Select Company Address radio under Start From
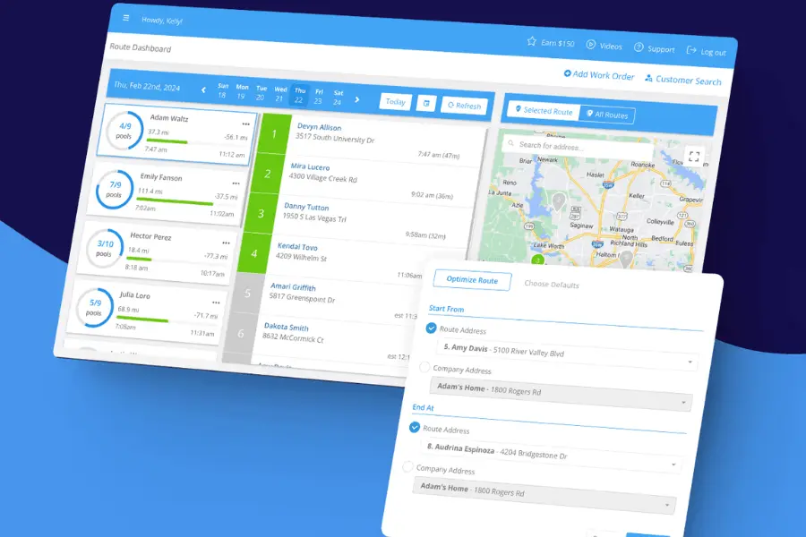 (424, 367)
